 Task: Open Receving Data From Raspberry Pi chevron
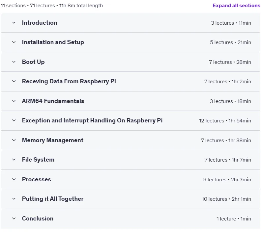point(14,81)
